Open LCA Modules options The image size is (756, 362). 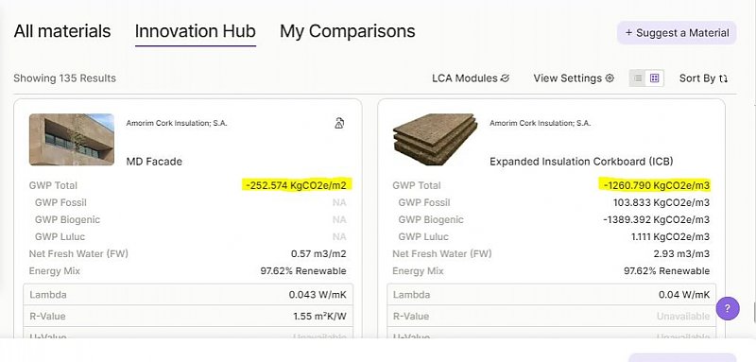coord(471,78)
